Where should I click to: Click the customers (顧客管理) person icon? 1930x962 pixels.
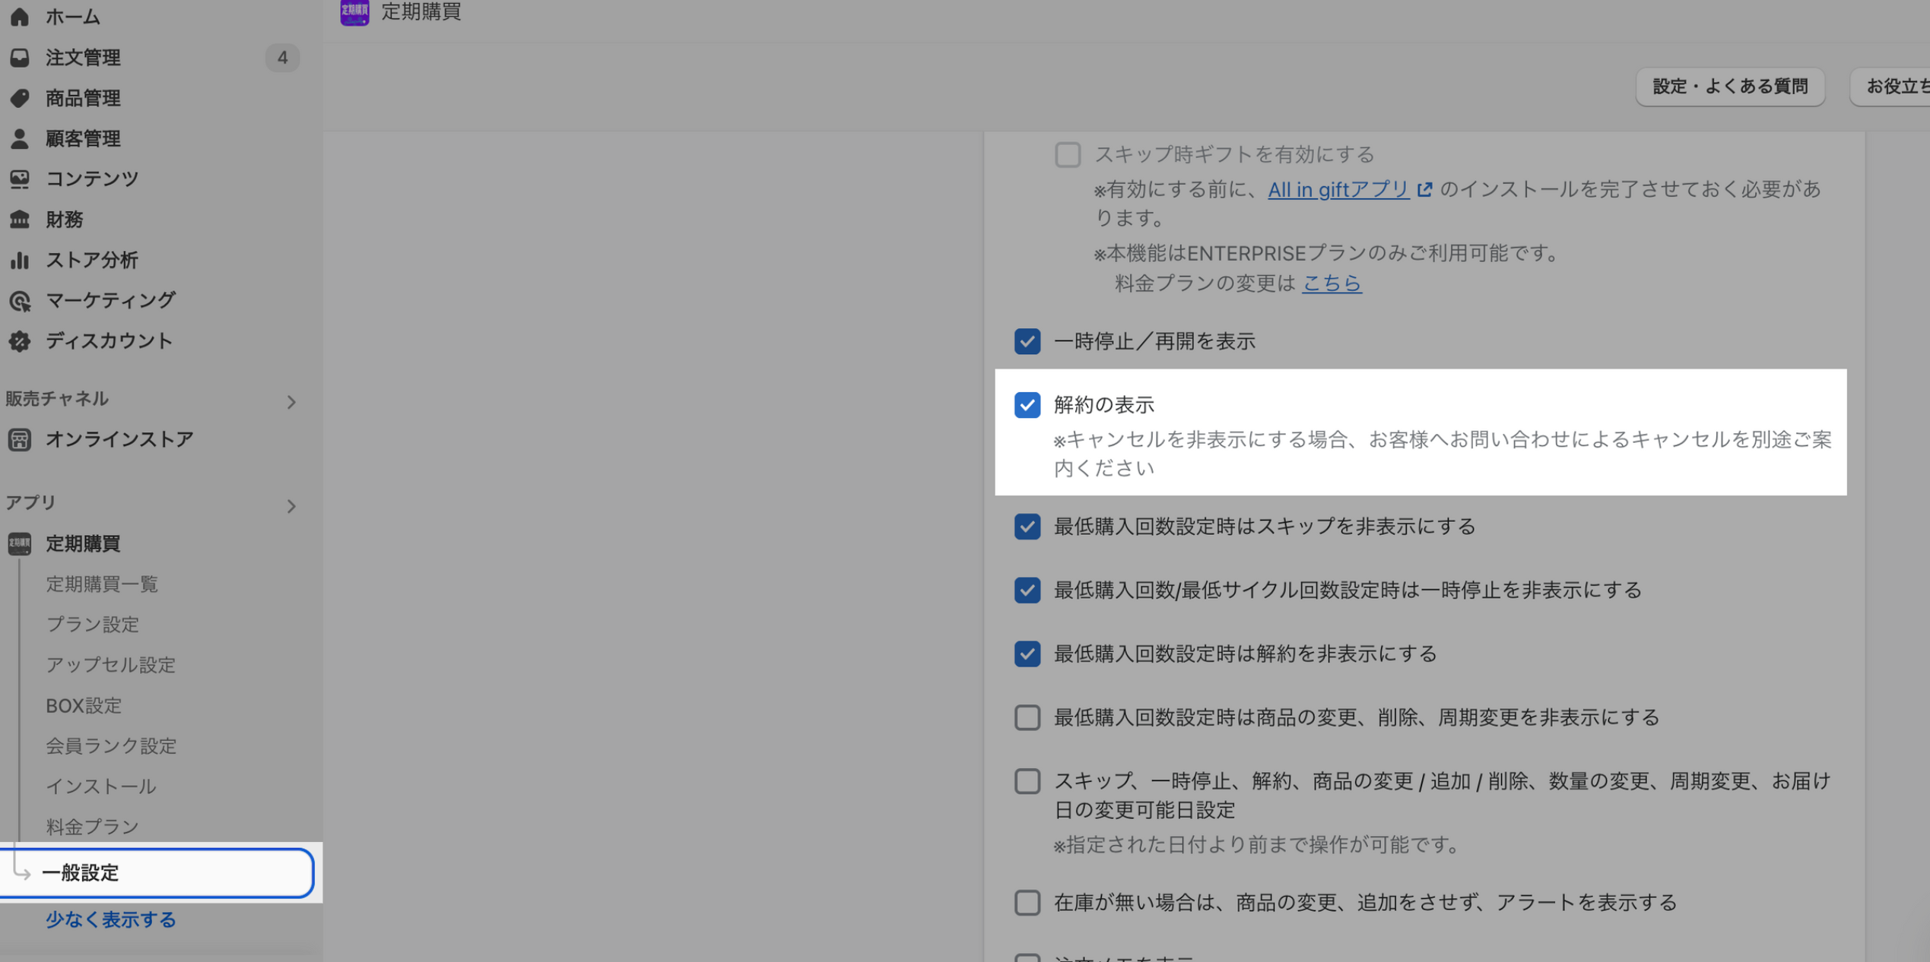(20, 138)
